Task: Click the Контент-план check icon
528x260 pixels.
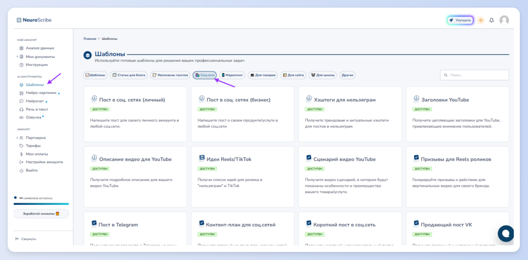Action: 202,223
